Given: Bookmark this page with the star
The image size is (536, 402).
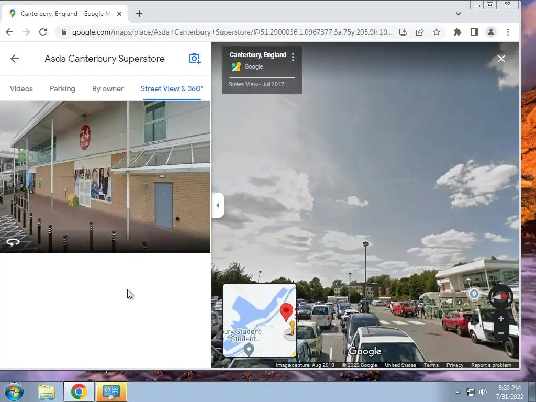Looking at the screenshot, I should (x=437, y=32).
